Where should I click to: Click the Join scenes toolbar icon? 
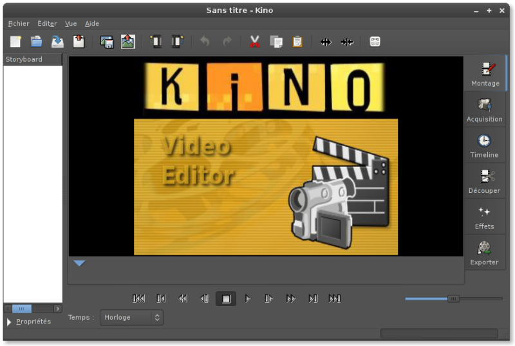coord(347,42)
